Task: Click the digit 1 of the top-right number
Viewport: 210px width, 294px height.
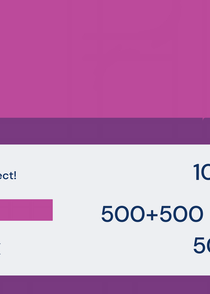Action: click(197, 172)
